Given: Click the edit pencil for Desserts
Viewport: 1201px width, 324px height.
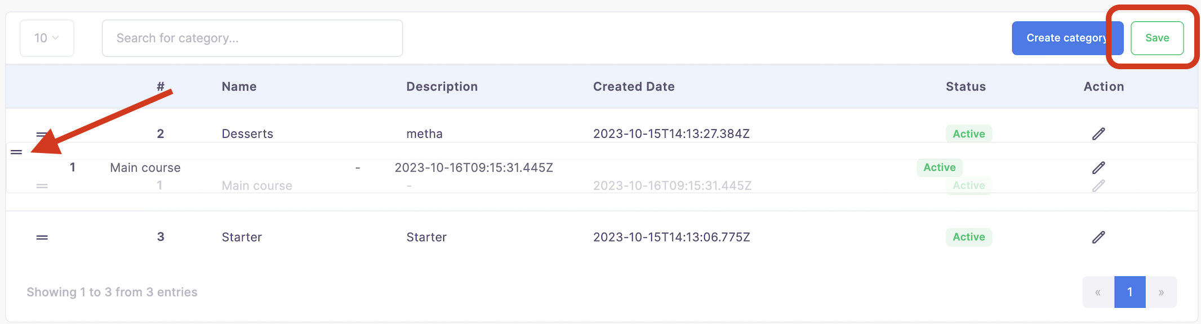Looking at the screenshot, I should (x=1098, y=134).
